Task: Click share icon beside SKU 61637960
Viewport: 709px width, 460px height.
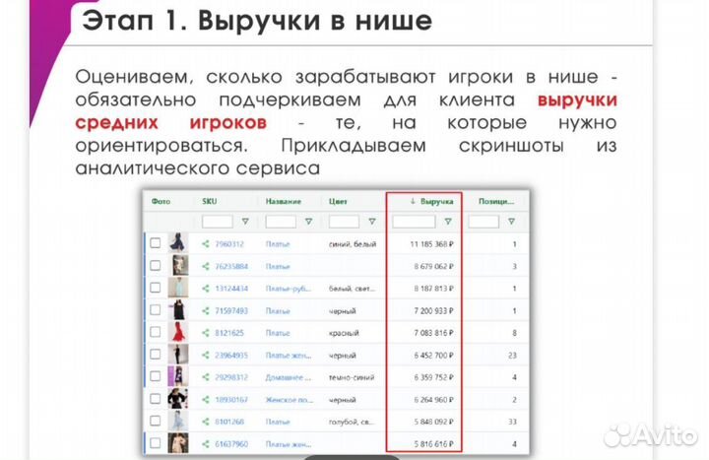Action: coord(205,443)
